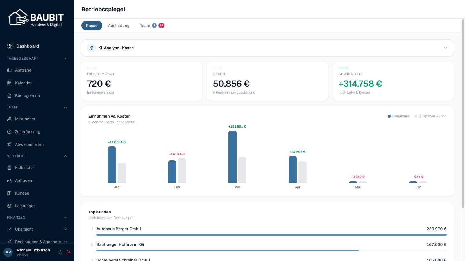Click the Abwesenheiten airplane icon
This screenshot has height=261, width=465.
point(9,144)
